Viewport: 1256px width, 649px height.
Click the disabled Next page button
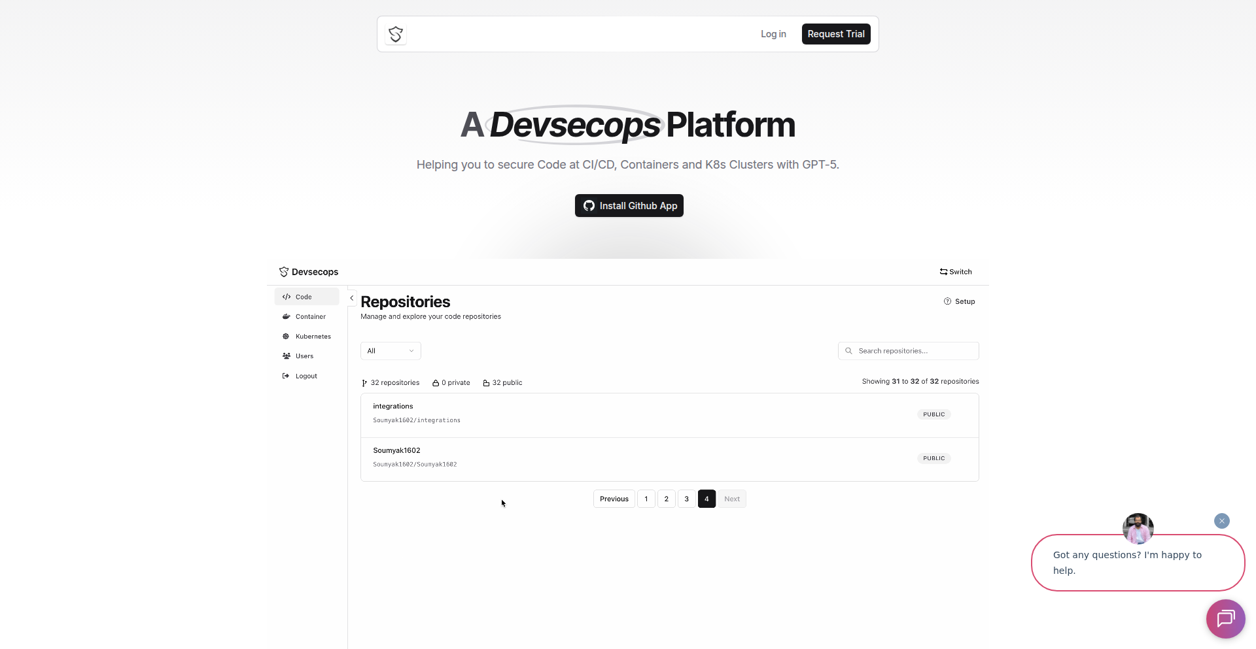pos(732,499)
